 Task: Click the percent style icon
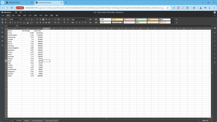pos(77,23)
